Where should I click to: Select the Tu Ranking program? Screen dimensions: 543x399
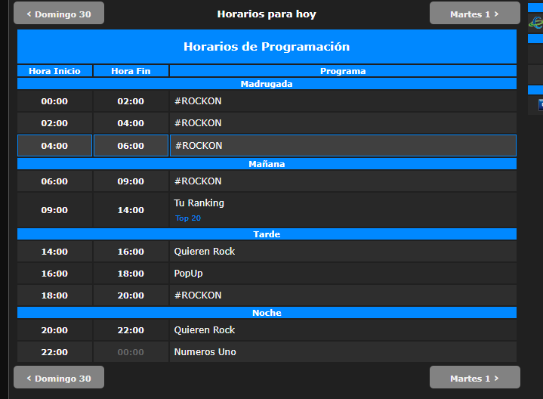click(199, 203)
